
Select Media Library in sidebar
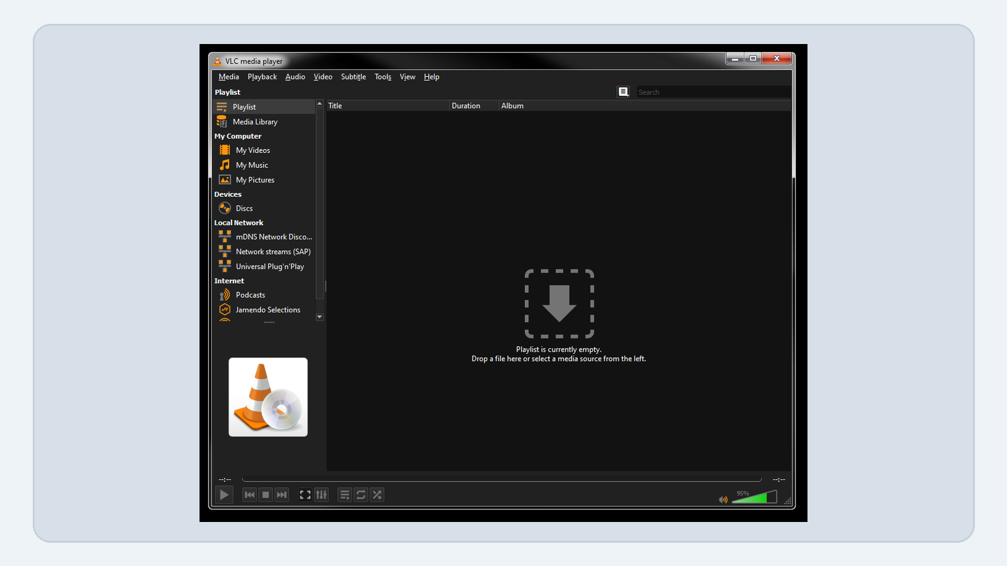point(264,122)
